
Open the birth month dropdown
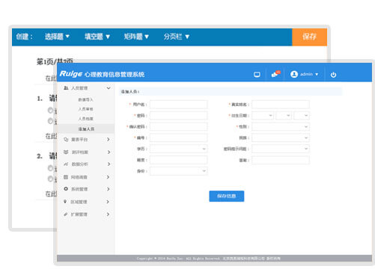point(284,116)
